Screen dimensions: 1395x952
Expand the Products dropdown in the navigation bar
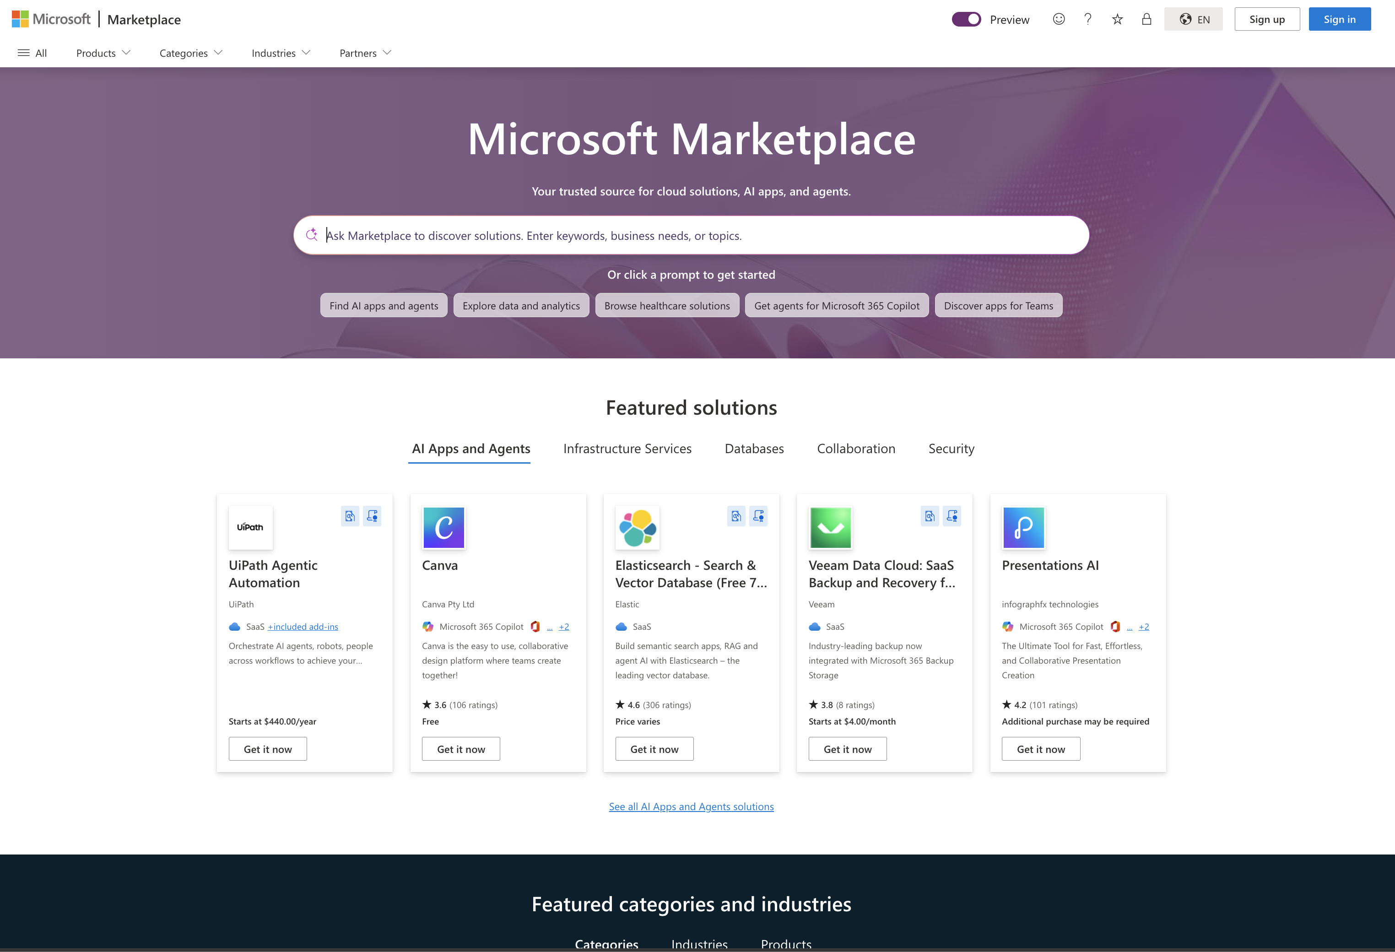pyautogui.click(x=103, y=53)
